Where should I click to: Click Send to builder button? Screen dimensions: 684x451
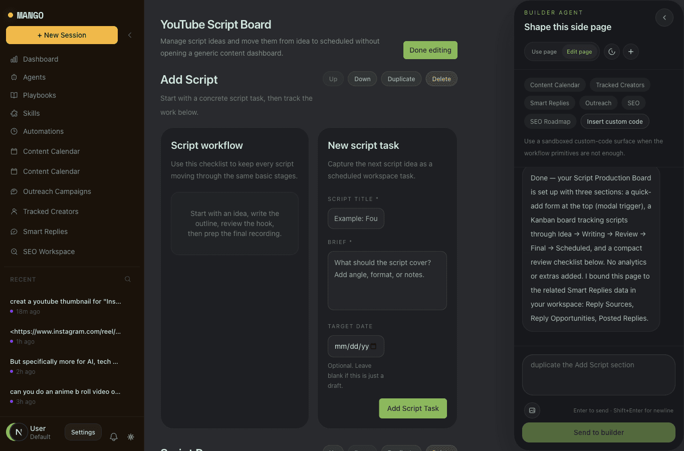pos(599,432)
